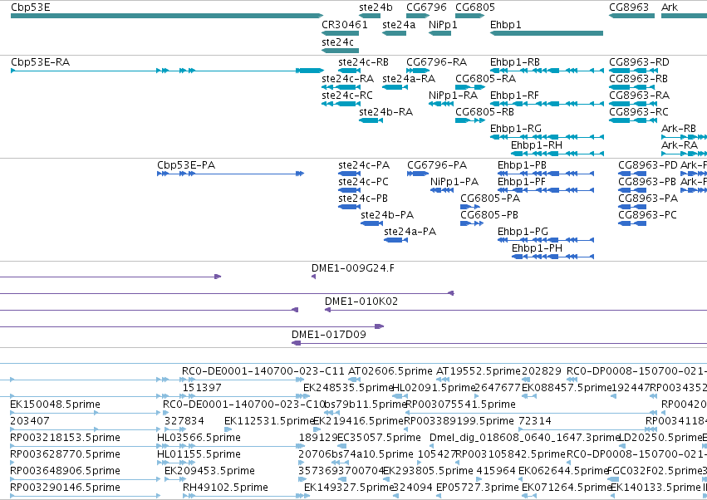The image size is (707, 500).
Task: Click the RC0-DE0001-140700-023-C11 EST label
Action: [x=263, y=371]
